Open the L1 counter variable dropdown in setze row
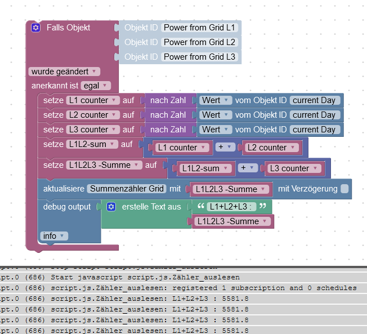The width and height of the screenshot is (367, 334). 93,100
